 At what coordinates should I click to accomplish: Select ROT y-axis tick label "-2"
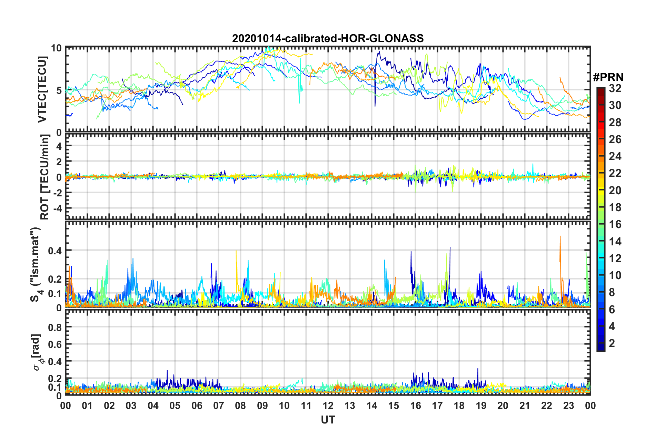pyautogui.click(x=58, y=193)
